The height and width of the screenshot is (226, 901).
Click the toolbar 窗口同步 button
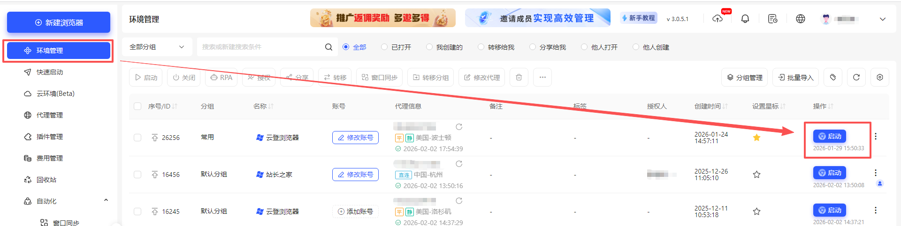pos(380,77)
